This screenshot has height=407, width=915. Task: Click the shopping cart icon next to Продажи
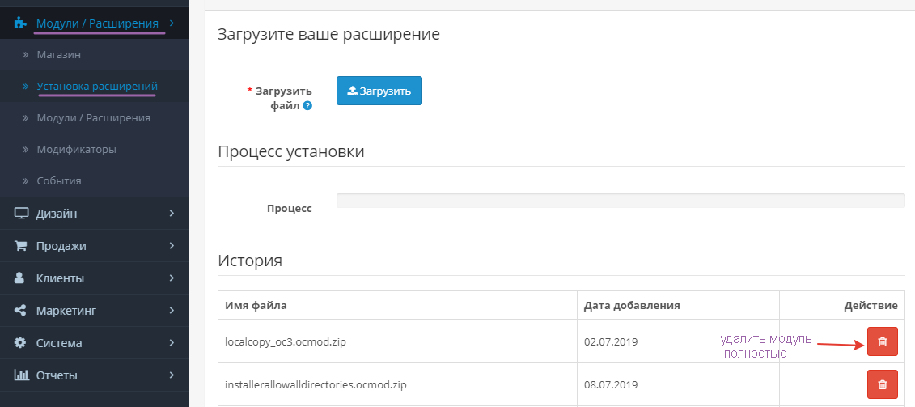coord(21,246)
